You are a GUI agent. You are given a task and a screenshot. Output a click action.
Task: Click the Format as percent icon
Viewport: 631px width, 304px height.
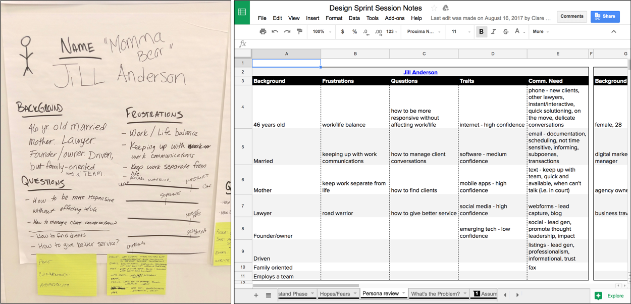click(x=354, y=31)
